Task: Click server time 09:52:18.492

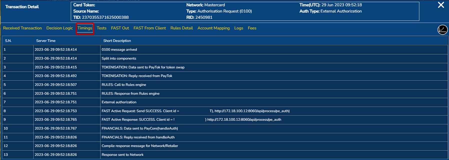Action: 56,76
